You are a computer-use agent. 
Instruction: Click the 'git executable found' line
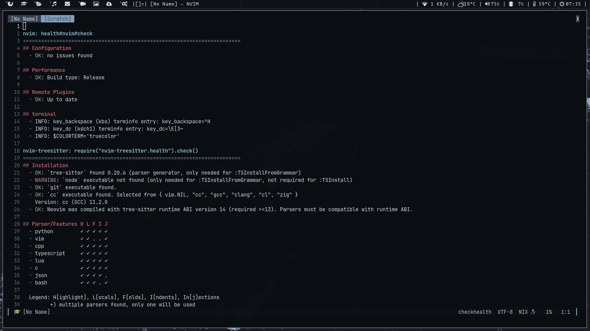(73, 187)
